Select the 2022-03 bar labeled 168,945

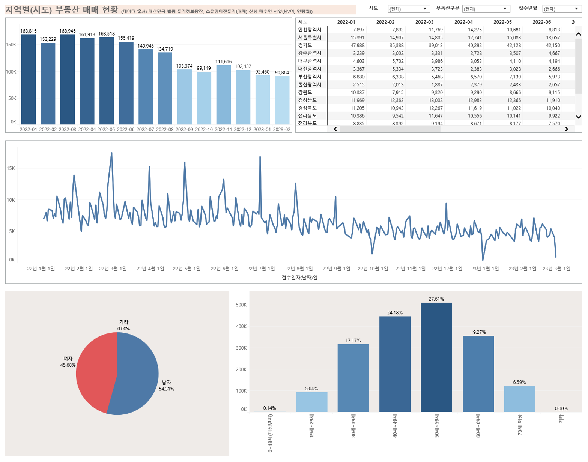68,79
